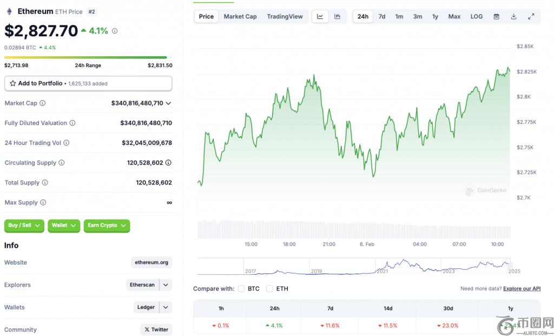Viewport: 554px width, 336px height.
Task: Download chart data icon
Action: pyautogui.click(x=514, y=17)
